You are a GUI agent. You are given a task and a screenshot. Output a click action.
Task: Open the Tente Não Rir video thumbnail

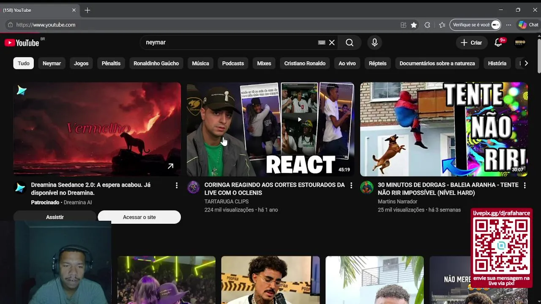[444, 129]
